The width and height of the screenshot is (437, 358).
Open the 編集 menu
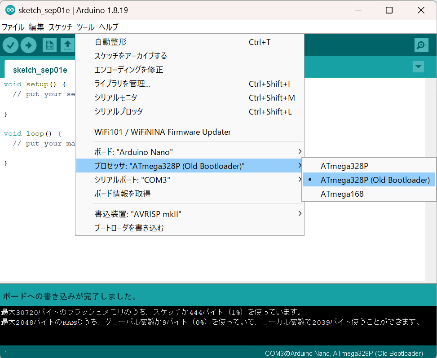tap(36, 27)
